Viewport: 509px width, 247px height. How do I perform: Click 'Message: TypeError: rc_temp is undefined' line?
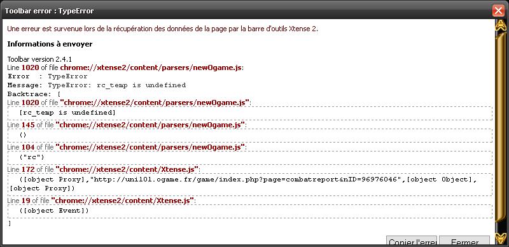coord(97,85)
